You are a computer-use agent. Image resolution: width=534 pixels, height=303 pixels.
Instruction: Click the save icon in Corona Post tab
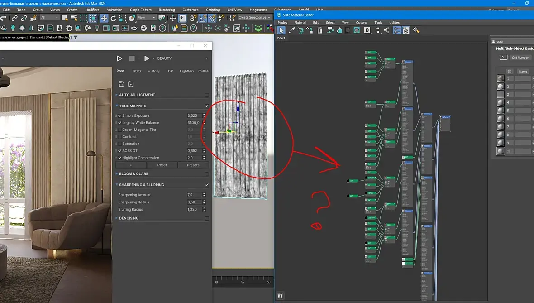[121, 84]
